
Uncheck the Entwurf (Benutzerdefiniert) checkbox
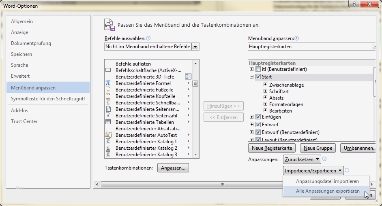click(258, 132)
